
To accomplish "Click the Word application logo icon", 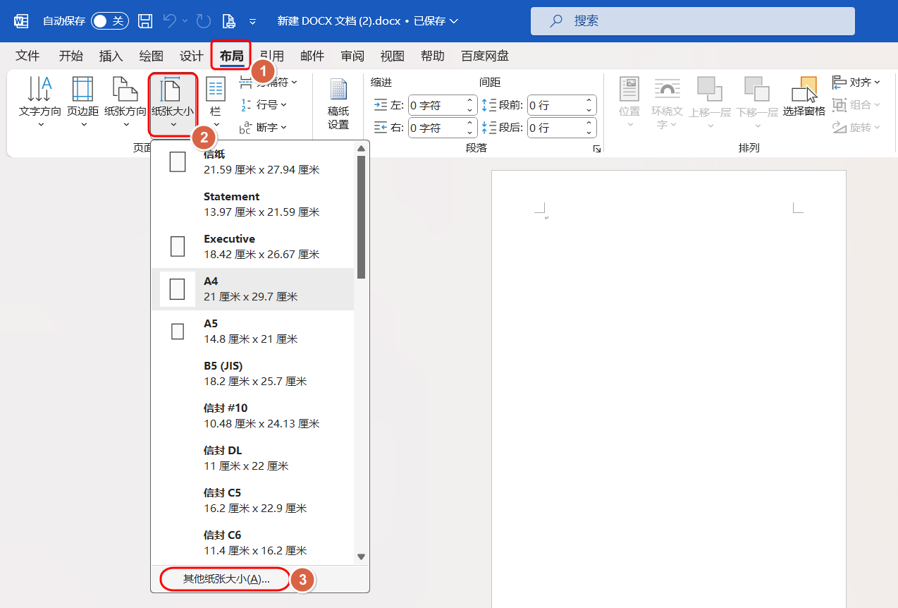I will (x=21, y=21).
